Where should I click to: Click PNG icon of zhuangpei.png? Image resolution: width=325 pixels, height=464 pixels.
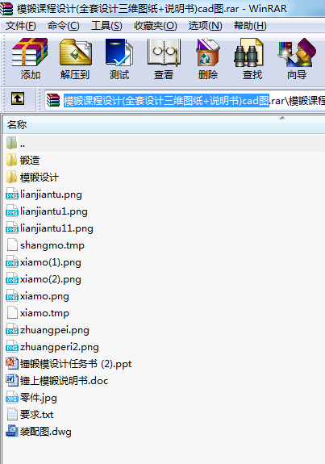coord(12,330)
